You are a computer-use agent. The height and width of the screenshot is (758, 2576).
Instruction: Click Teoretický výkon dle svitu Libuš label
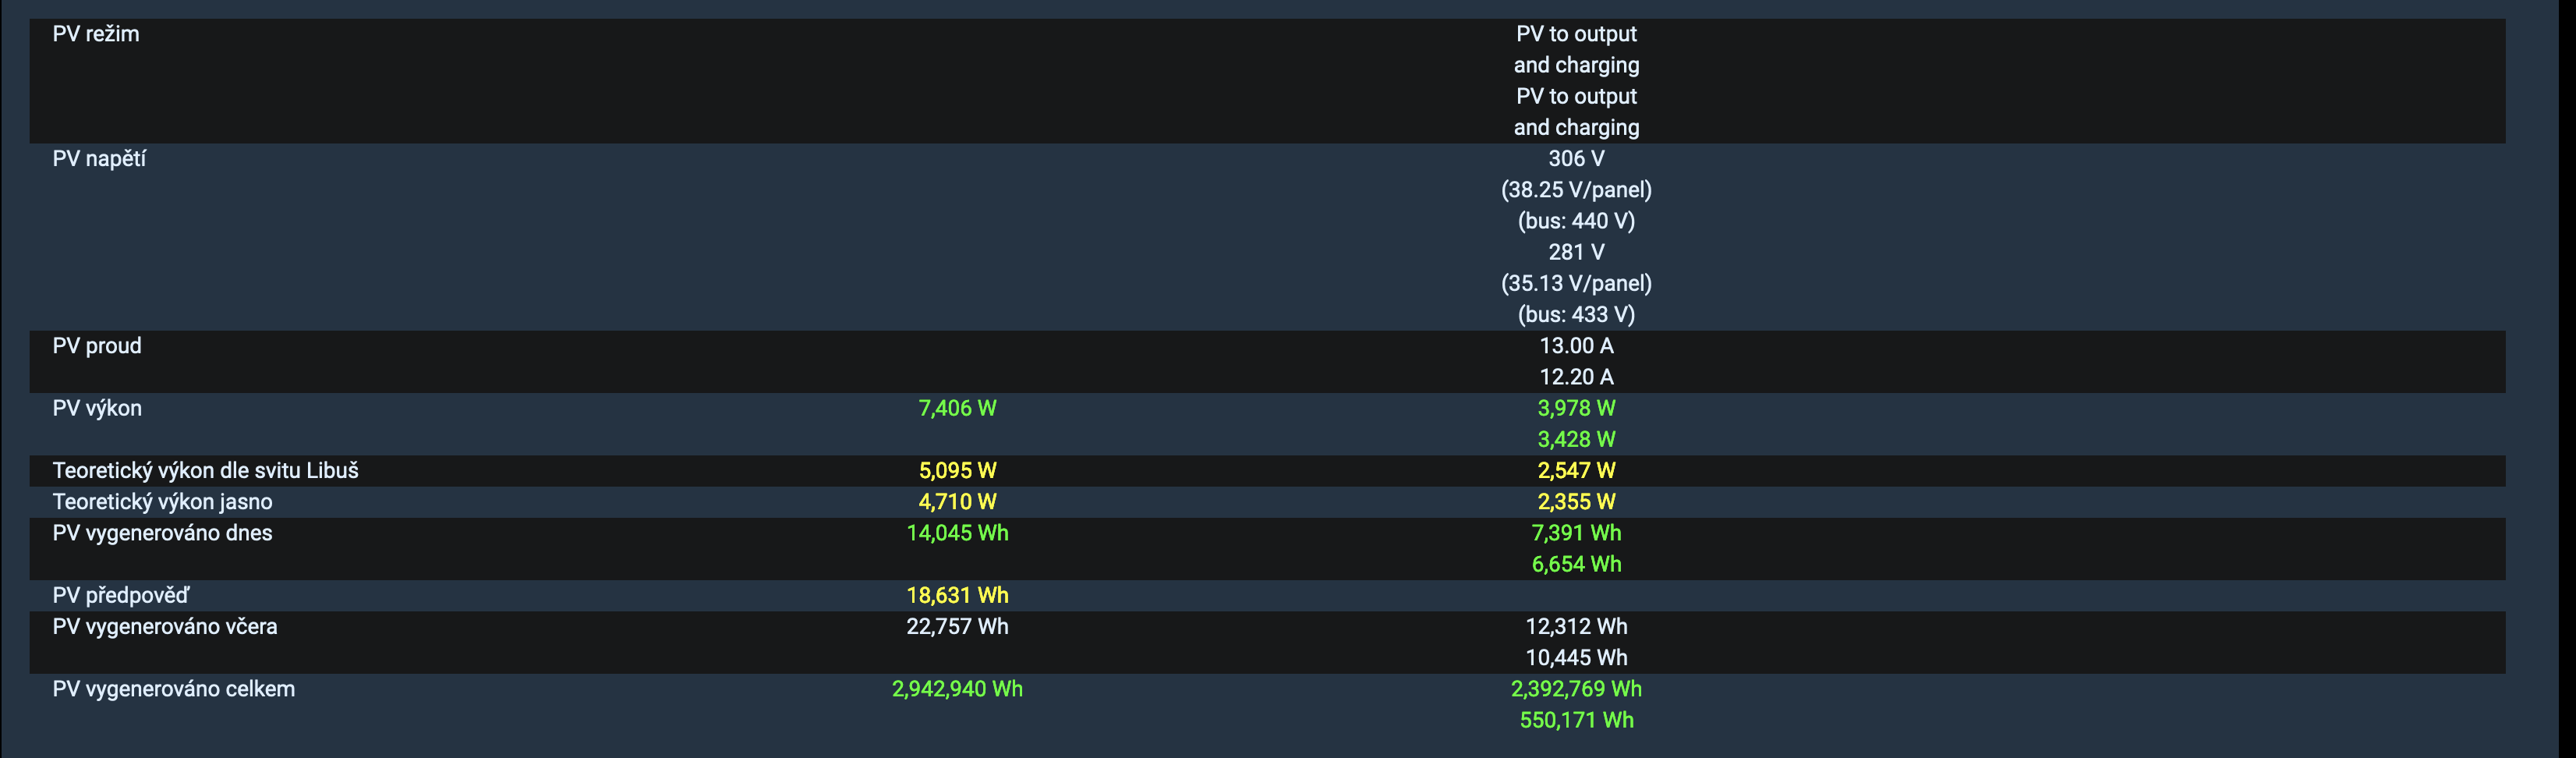click(205, 471)
